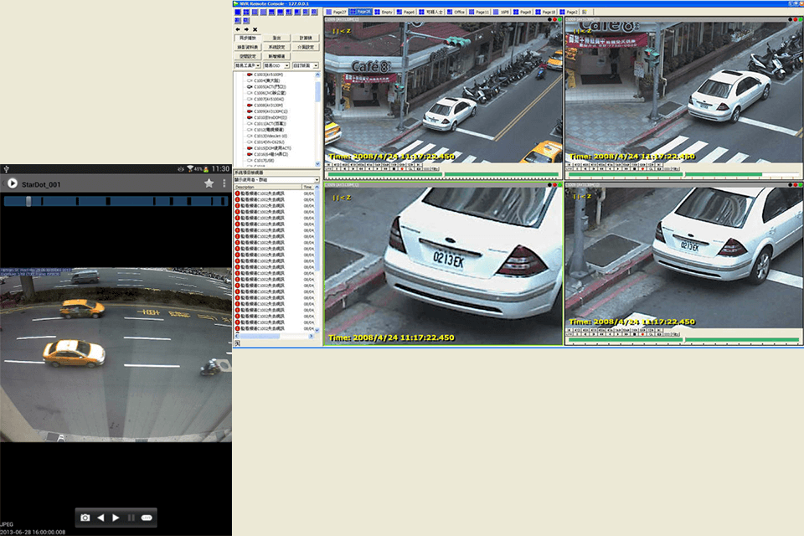This screenshot has height=536, width=804.
Task: Switch to the Page27 tab
Action: 337,12
